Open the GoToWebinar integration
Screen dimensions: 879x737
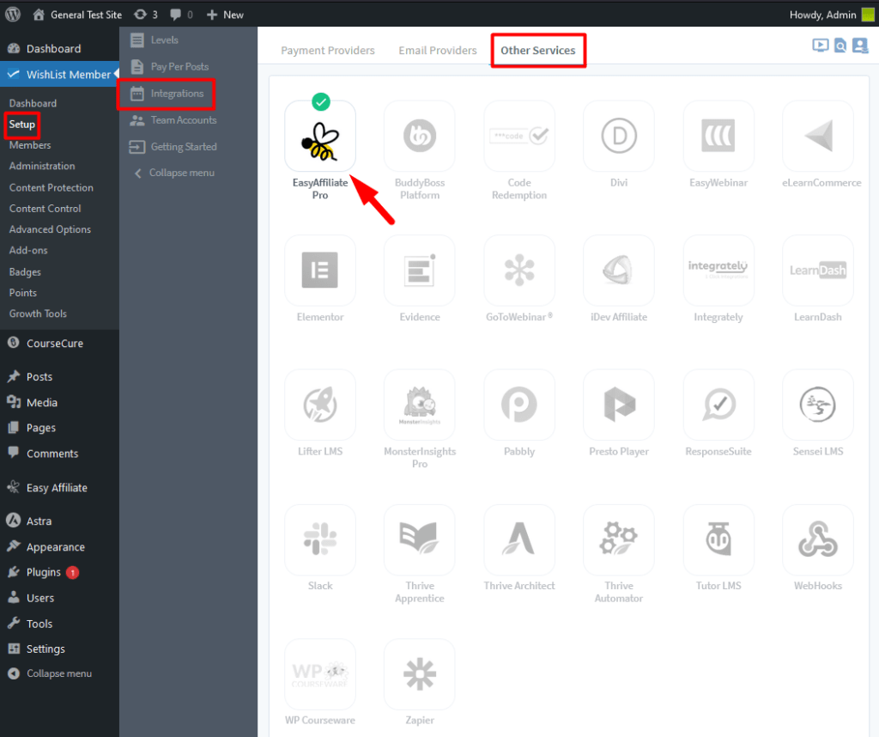click(519, 271)
